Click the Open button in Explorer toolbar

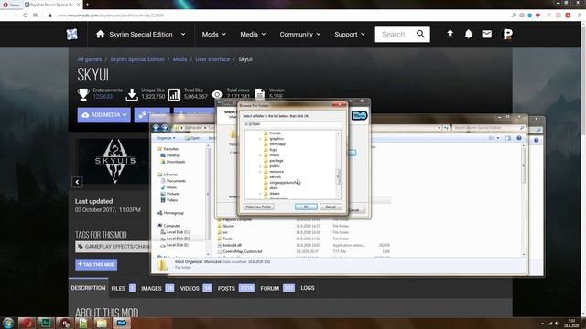click(x=192, y=138)
